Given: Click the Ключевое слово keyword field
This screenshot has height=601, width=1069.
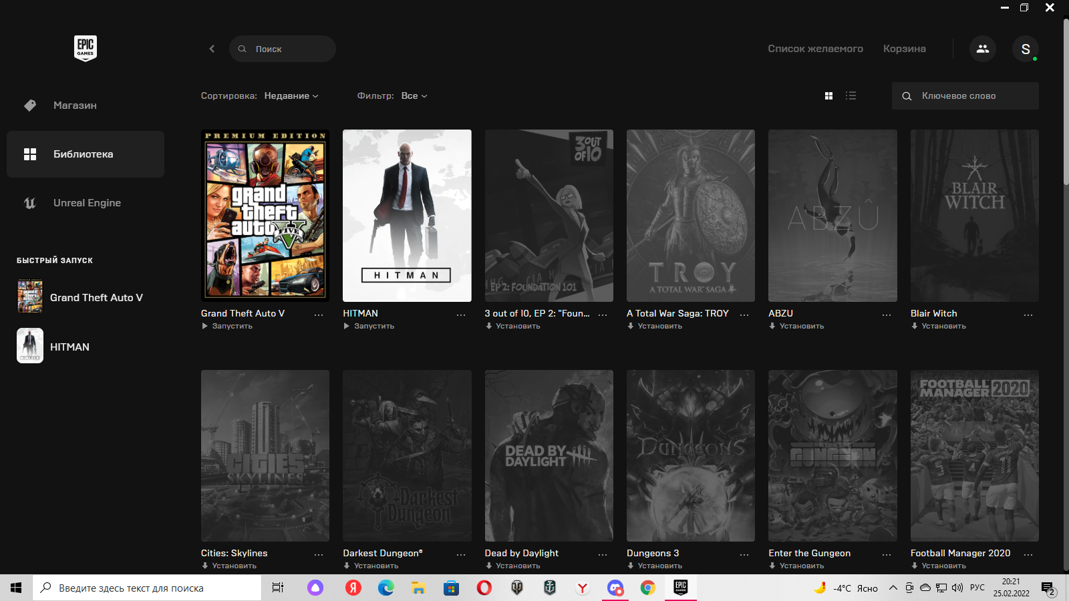Looking at the screenshot, I should [x=965, y=96].
